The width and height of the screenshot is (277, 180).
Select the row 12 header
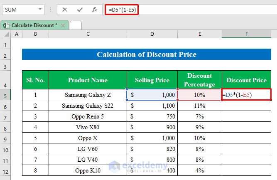click(x=5, y=170)
